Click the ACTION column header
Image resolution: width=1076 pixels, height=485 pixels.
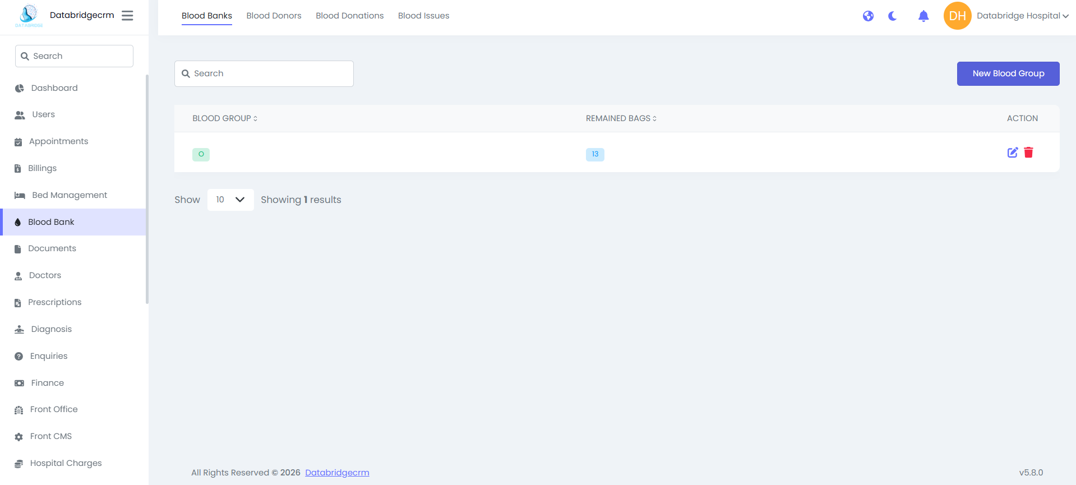click(x=1022, y=118)
